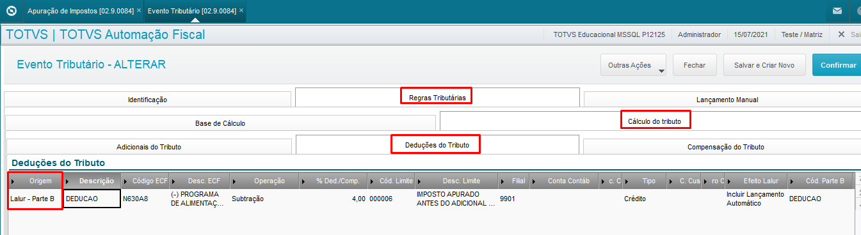Click the 15/07/2021 date in header
The image size is (861, 235).
click(x=752, y=34)
